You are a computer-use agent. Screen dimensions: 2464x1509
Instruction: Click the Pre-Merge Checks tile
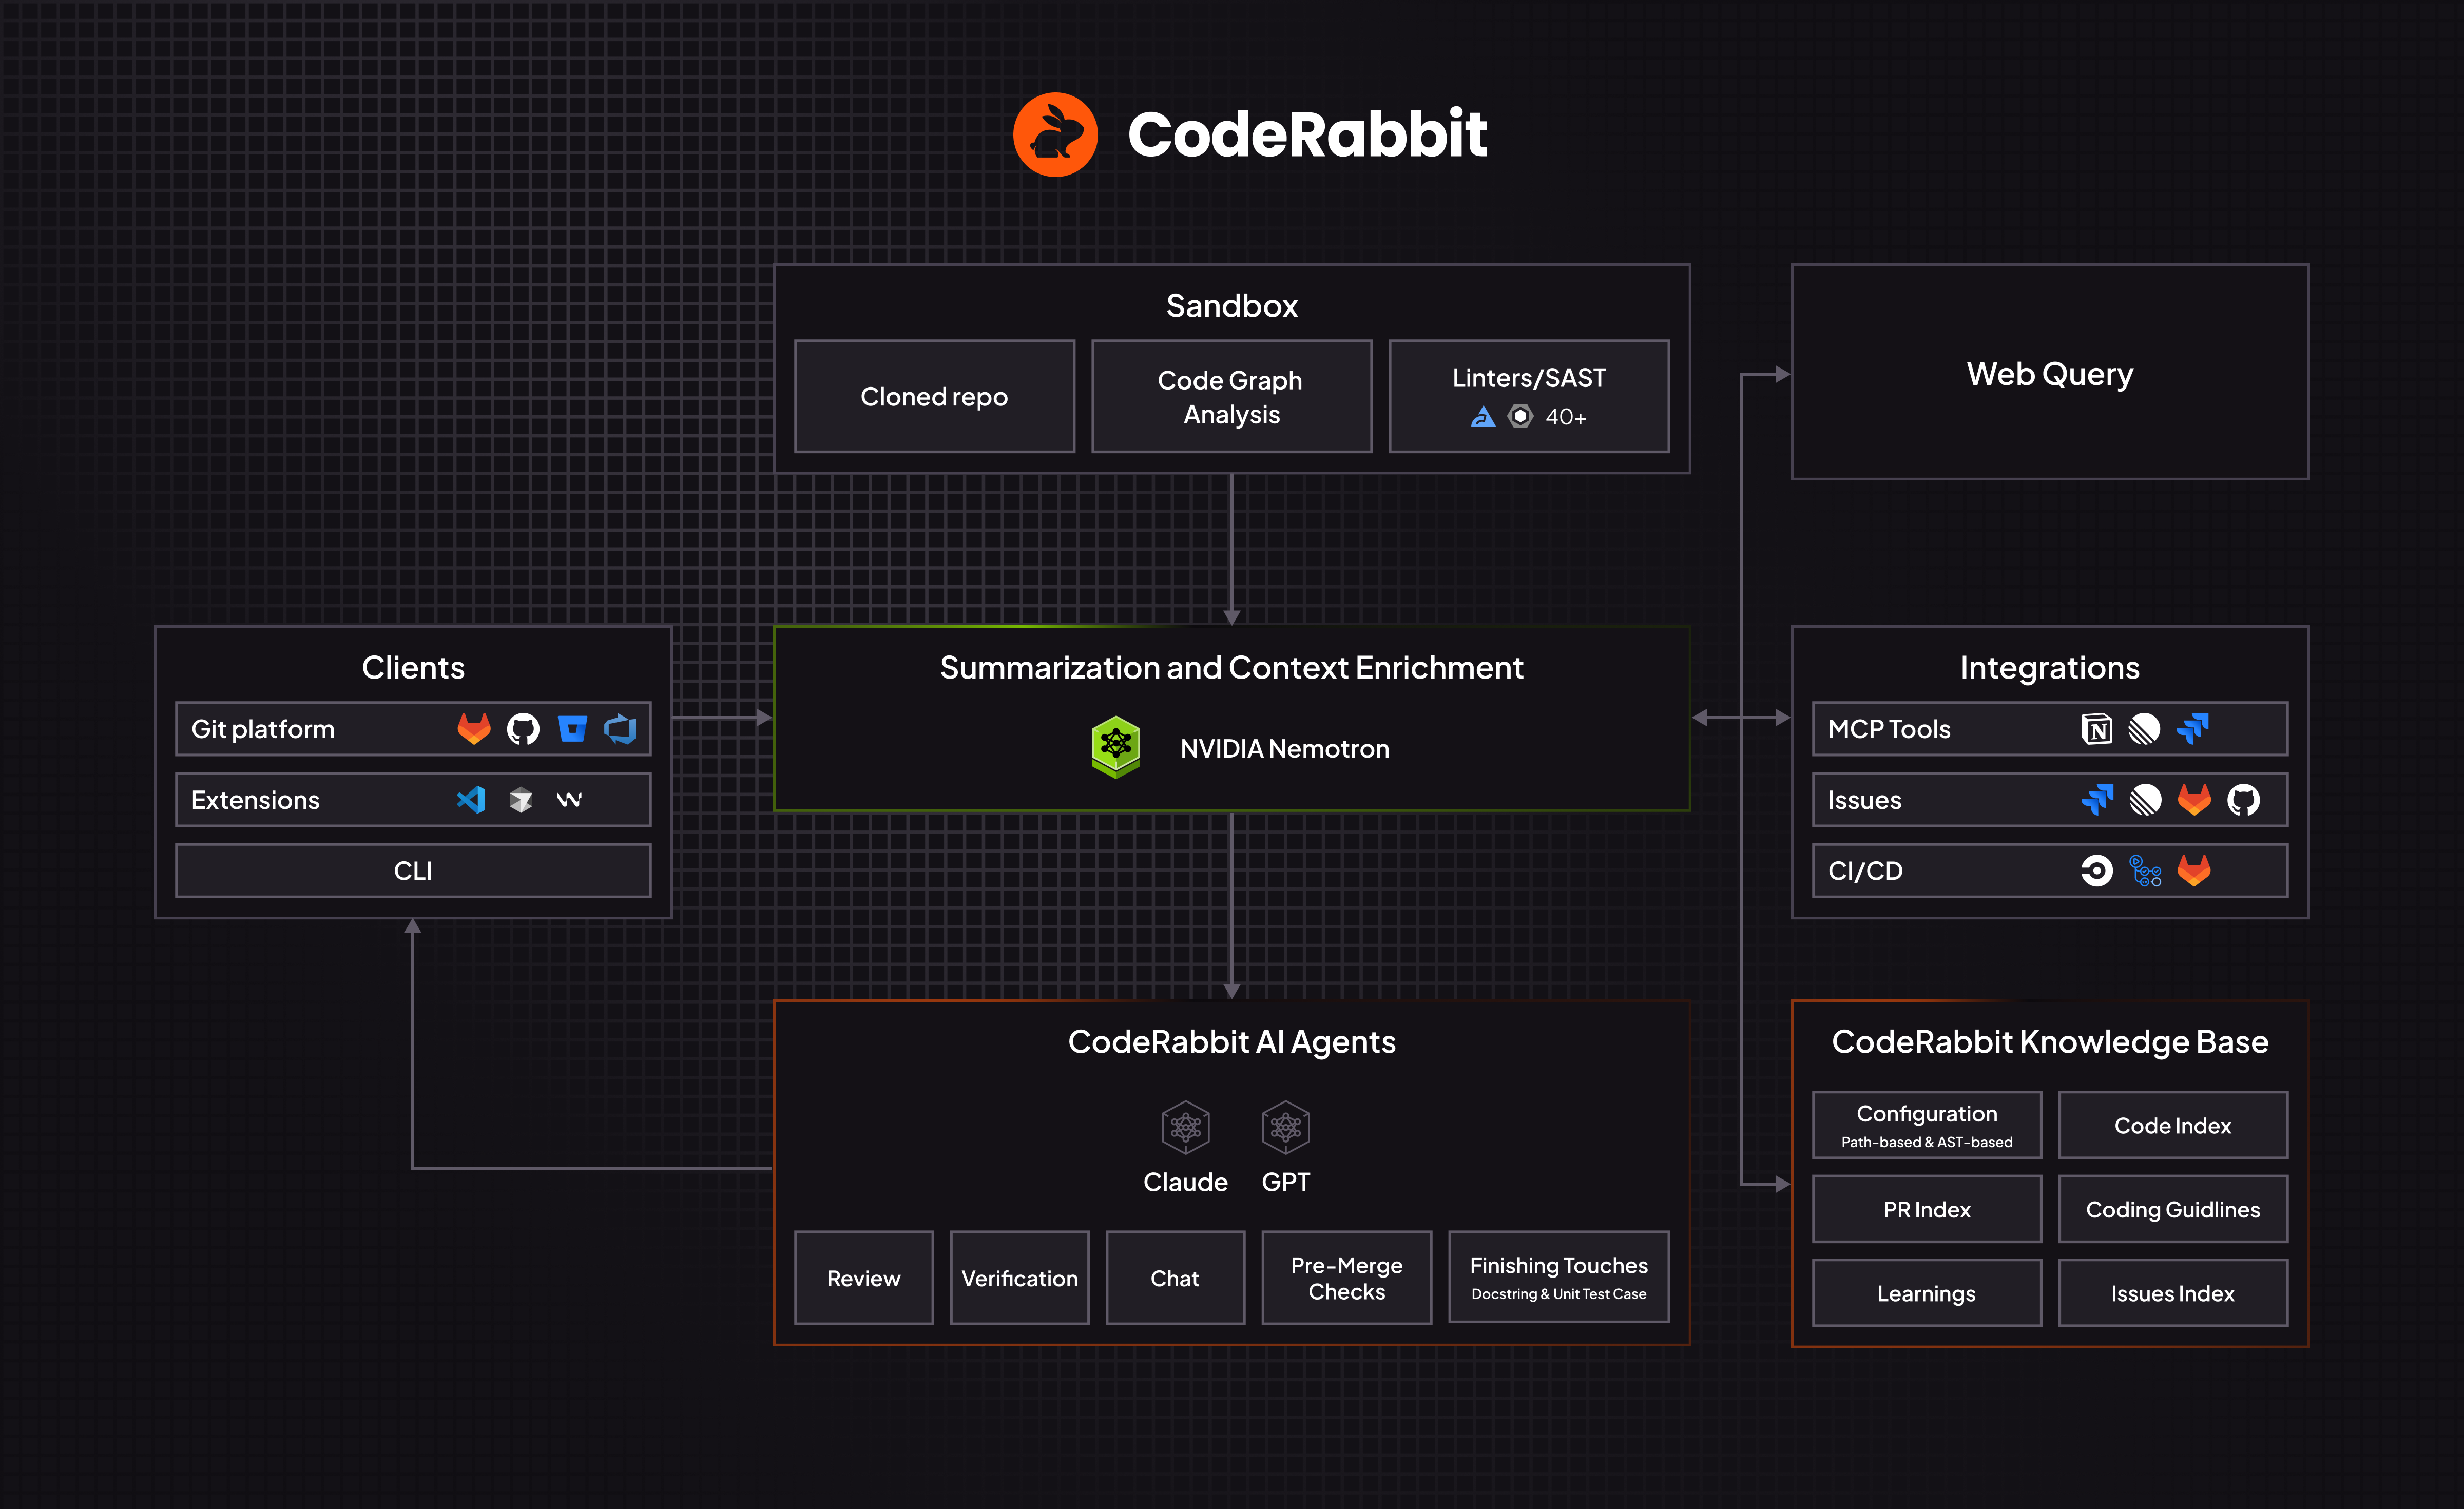pos(1346,1278)
